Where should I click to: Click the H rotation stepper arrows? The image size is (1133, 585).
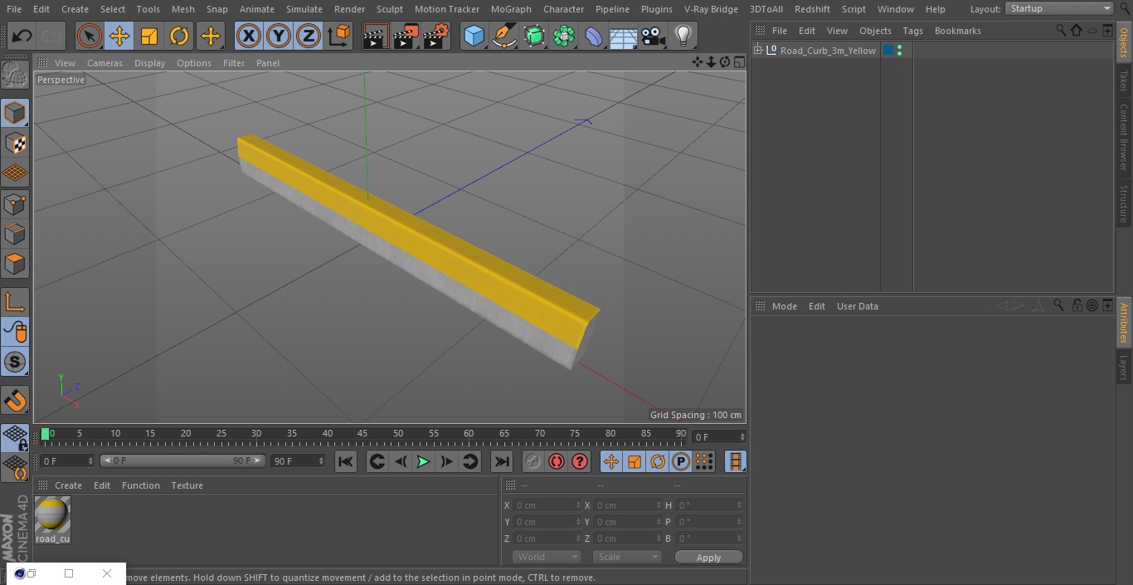(x=739, y=505)
